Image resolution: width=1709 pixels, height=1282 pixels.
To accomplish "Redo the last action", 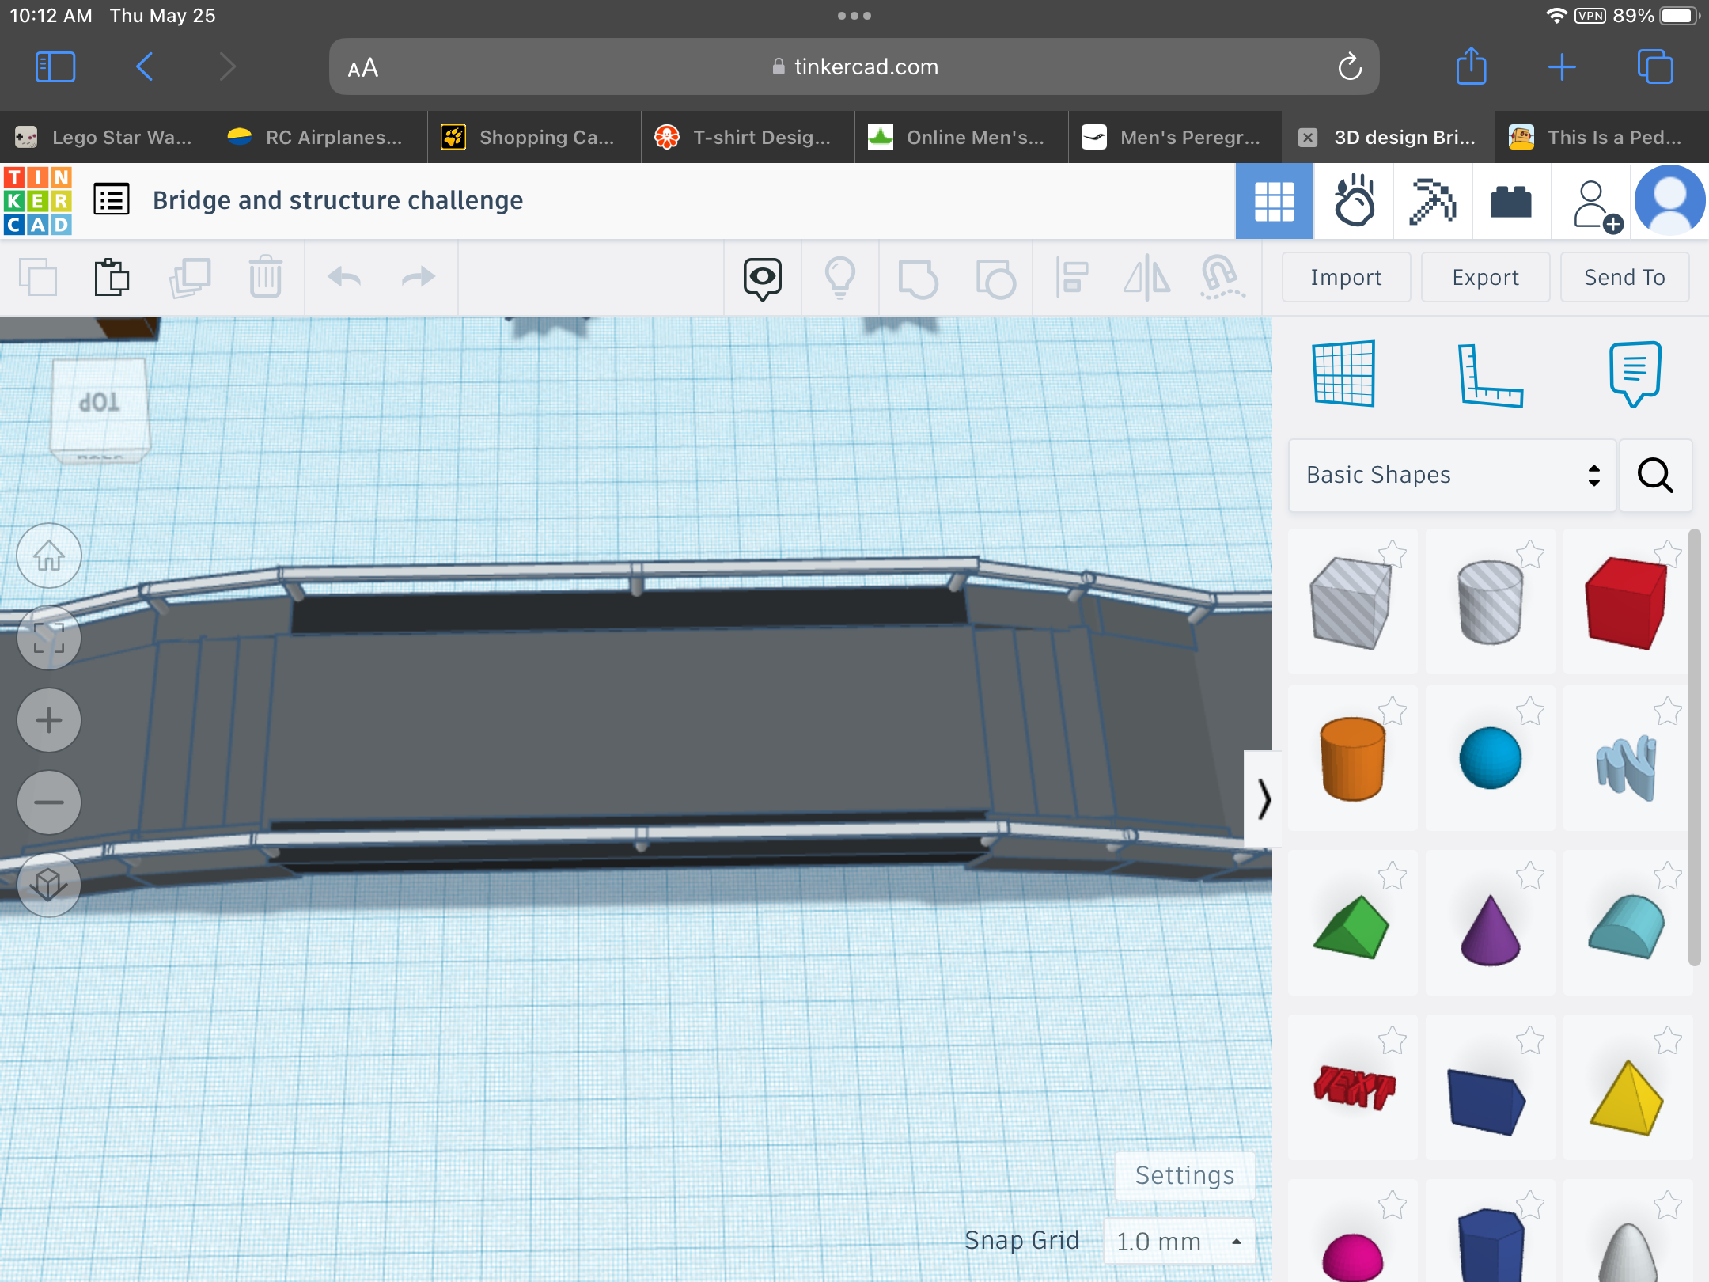I will (419, 277).
